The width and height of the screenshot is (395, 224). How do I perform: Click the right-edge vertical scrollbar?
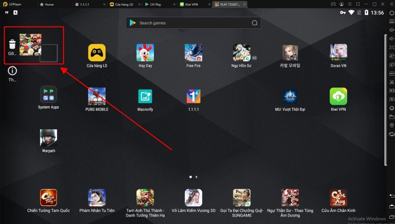pyautogui.click(x=385, y=100)
